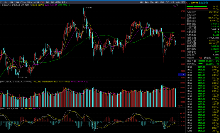
Task: Expand the 更多 period options
Action: [x=64, y=2]
